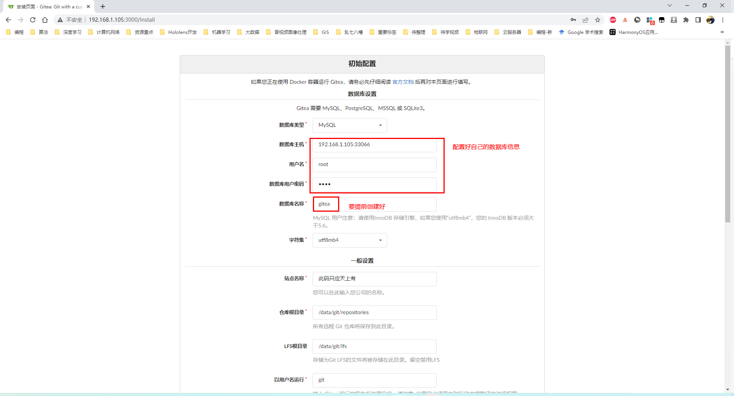Open the 计算机网络 bookmark folder
Image resolution: width=734 pixels, height=396 pixels.
(x=104, y=32)
